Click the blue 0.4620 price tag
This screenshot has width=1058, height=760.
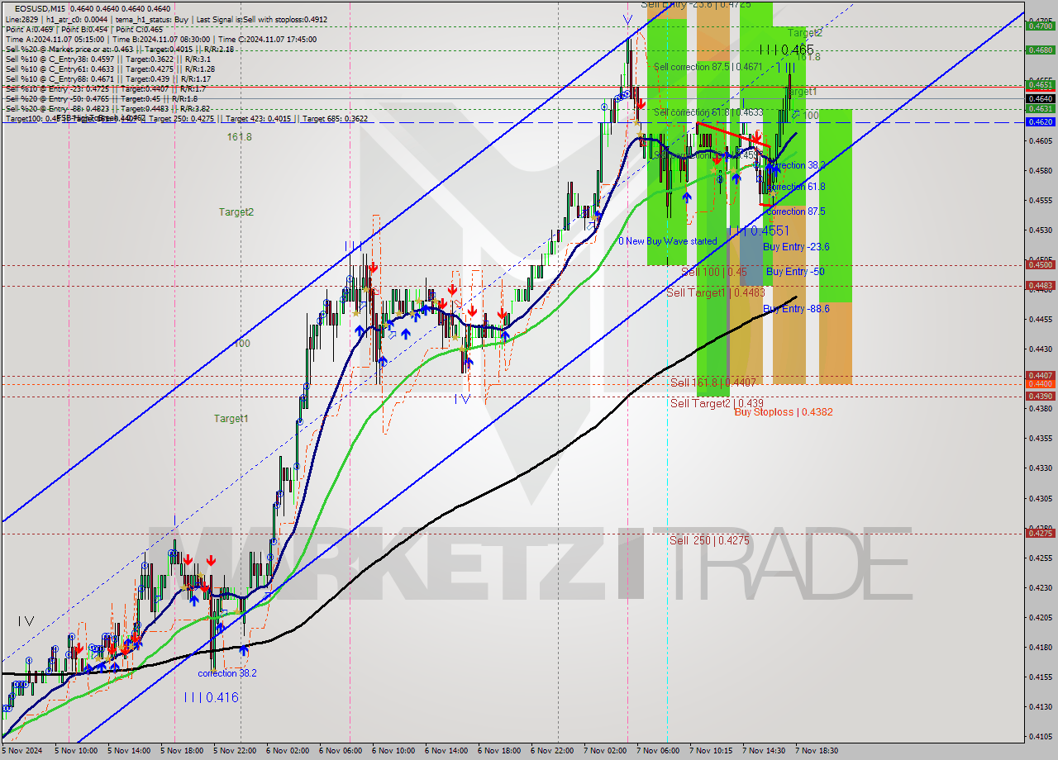[1040, 121]
